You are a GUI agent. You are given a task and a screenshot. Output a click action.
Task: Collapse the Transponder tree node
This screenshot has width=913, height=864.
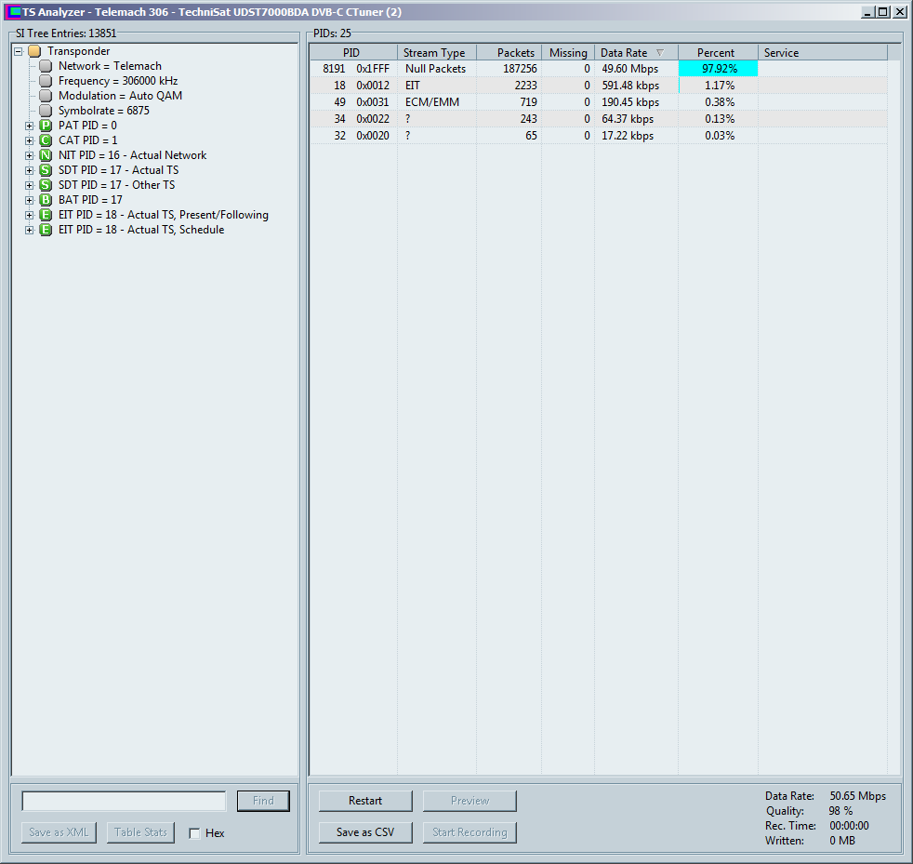tap(18, 51)
